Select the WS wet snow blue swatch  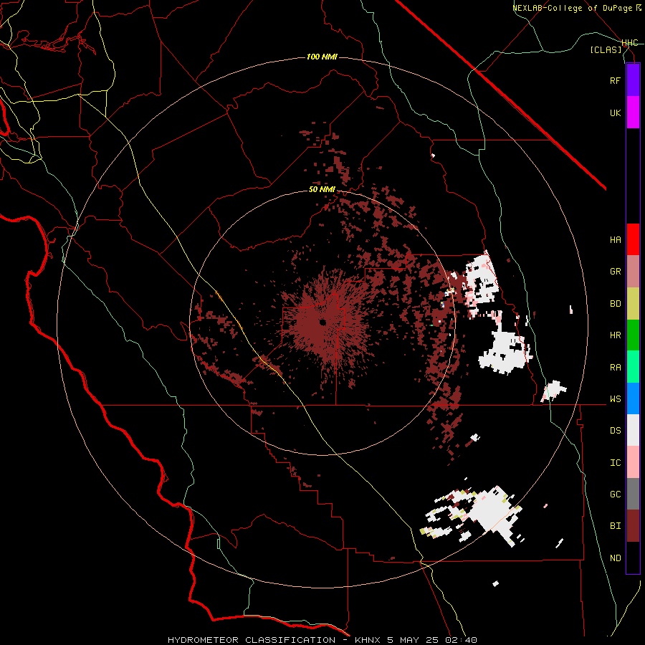click(x=633, y=398)
